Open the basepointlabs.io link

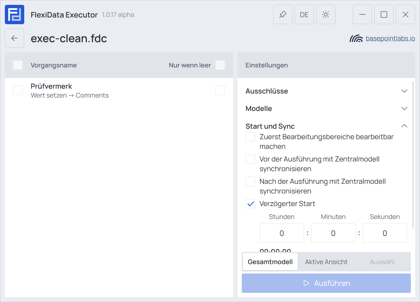(390, 38)
